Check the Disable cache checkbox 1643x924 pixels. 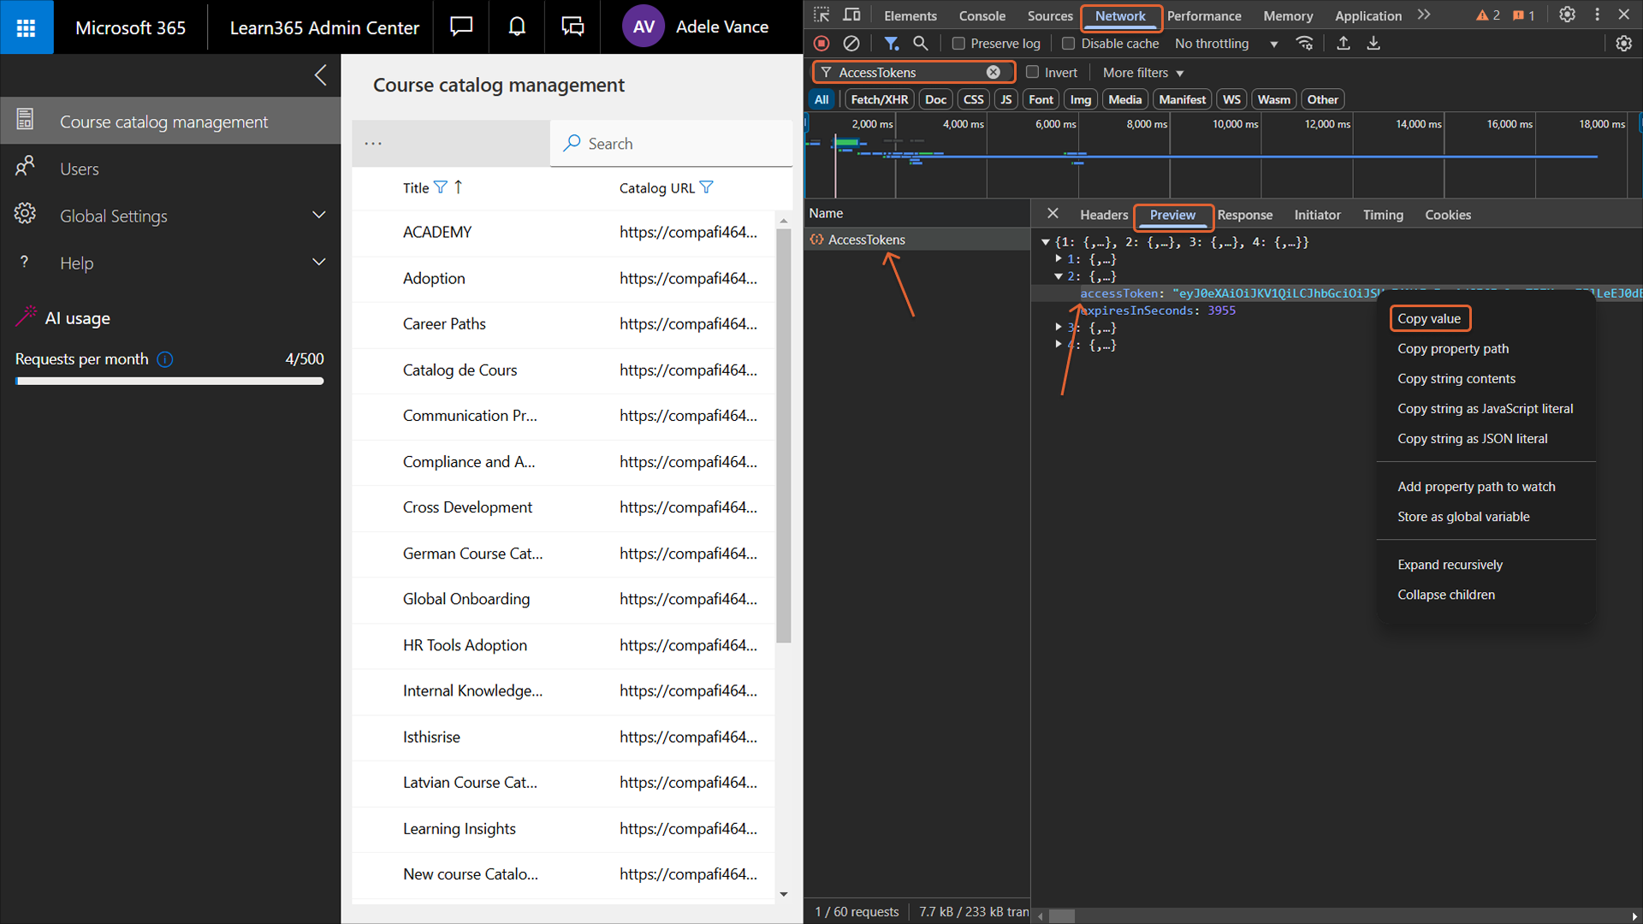click(x=1068, y=44)
